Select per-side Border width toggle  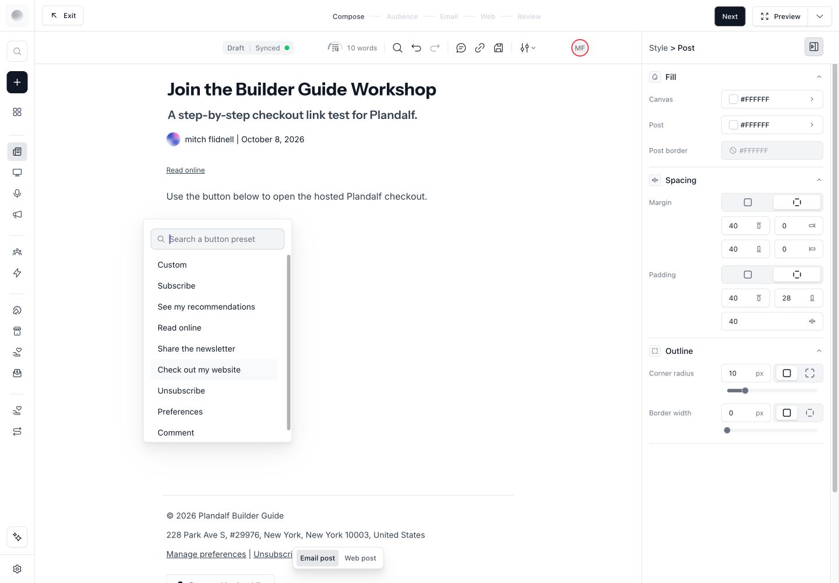(x=810, y=413)
